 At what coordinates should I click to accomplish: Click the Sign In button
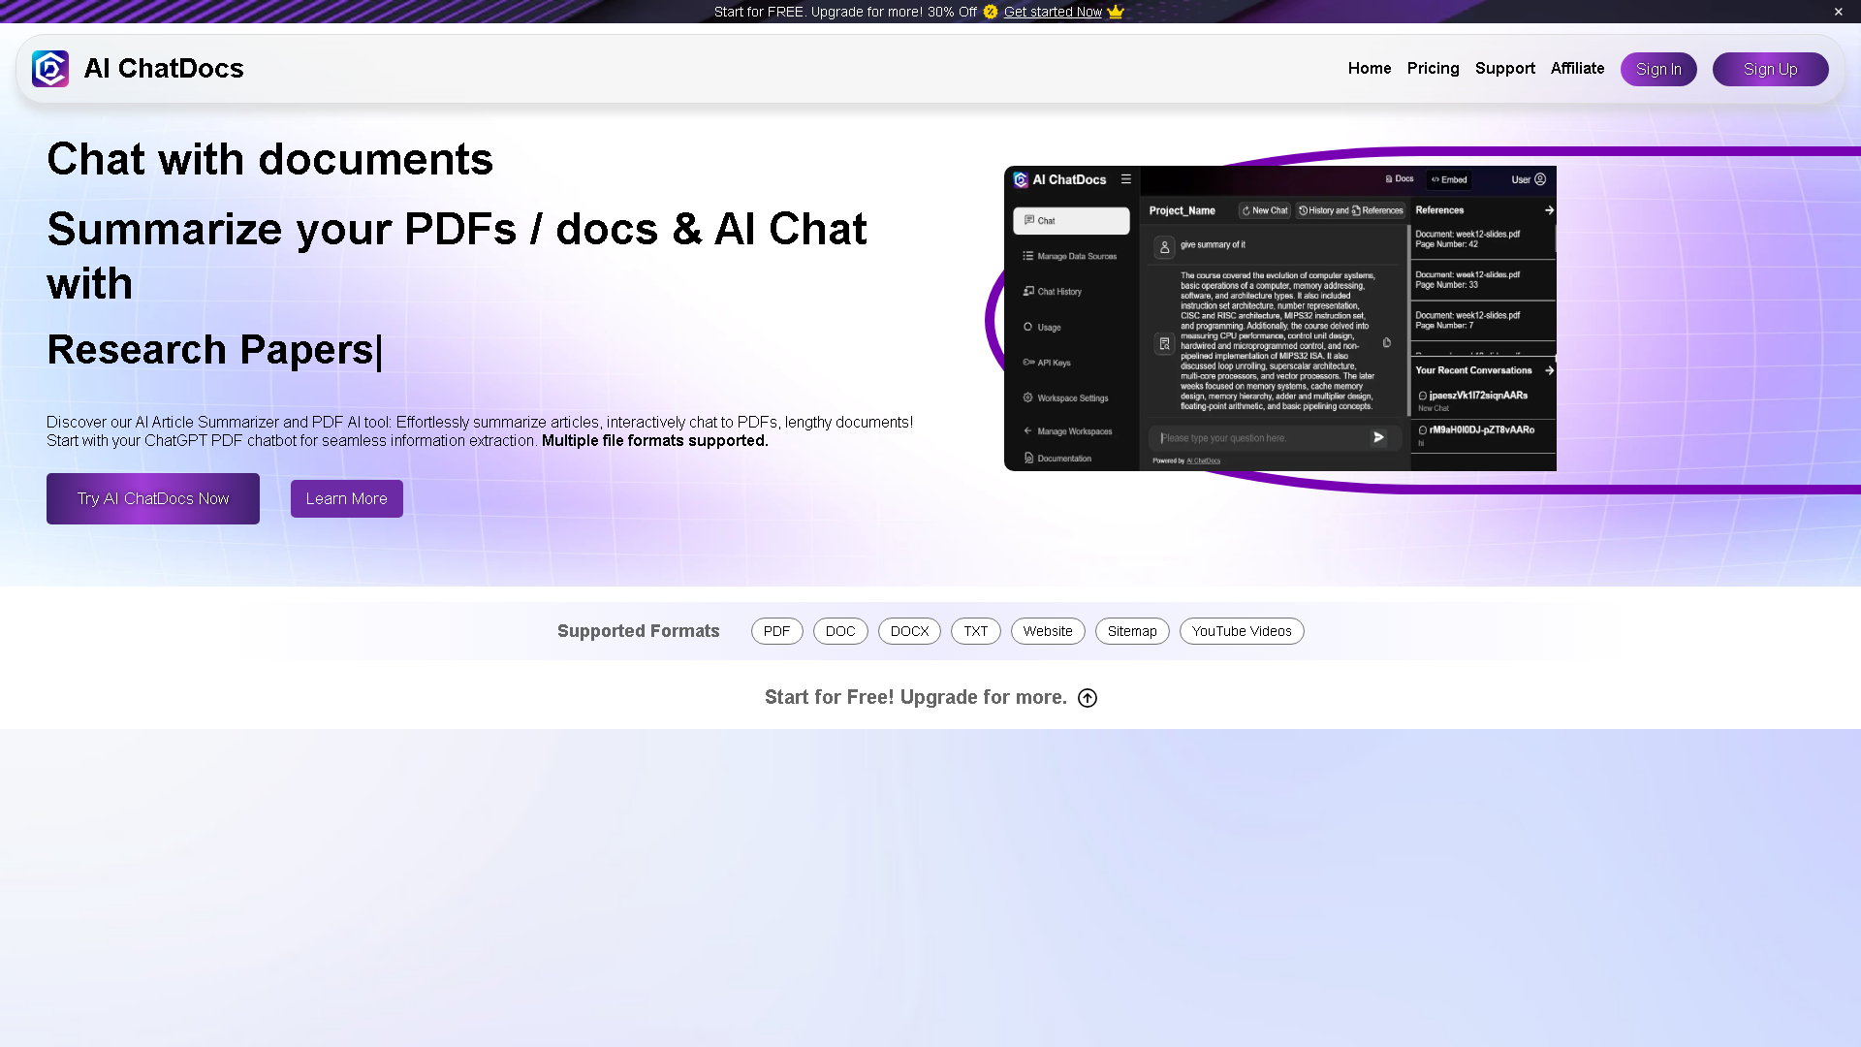tap(1658, 69)
